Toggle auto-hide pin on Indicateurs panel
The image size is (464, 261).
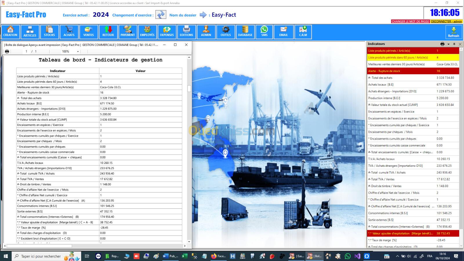pos(454,44)
